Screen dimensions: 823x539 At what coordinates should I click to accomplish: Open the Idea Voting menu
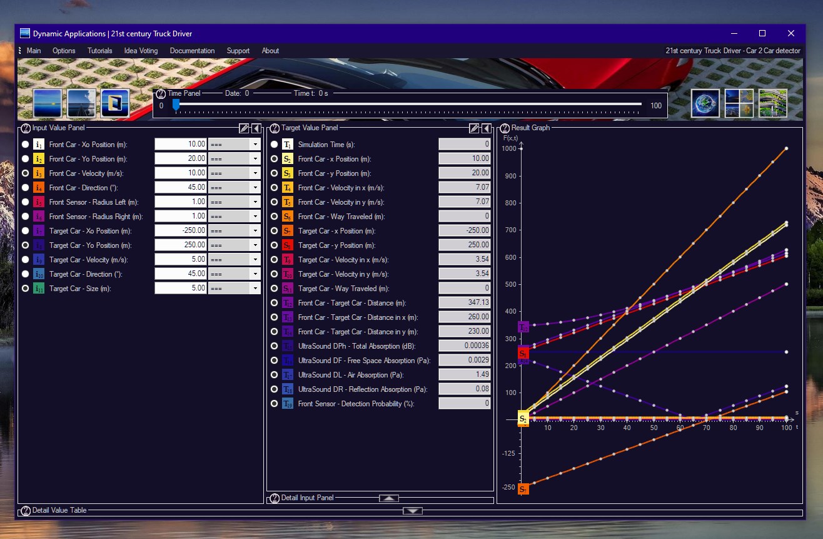tap(141, 51)
